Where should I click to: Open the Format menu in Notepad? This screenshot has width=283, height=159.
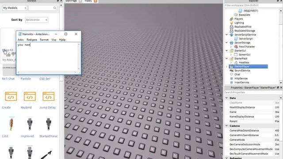44,40
